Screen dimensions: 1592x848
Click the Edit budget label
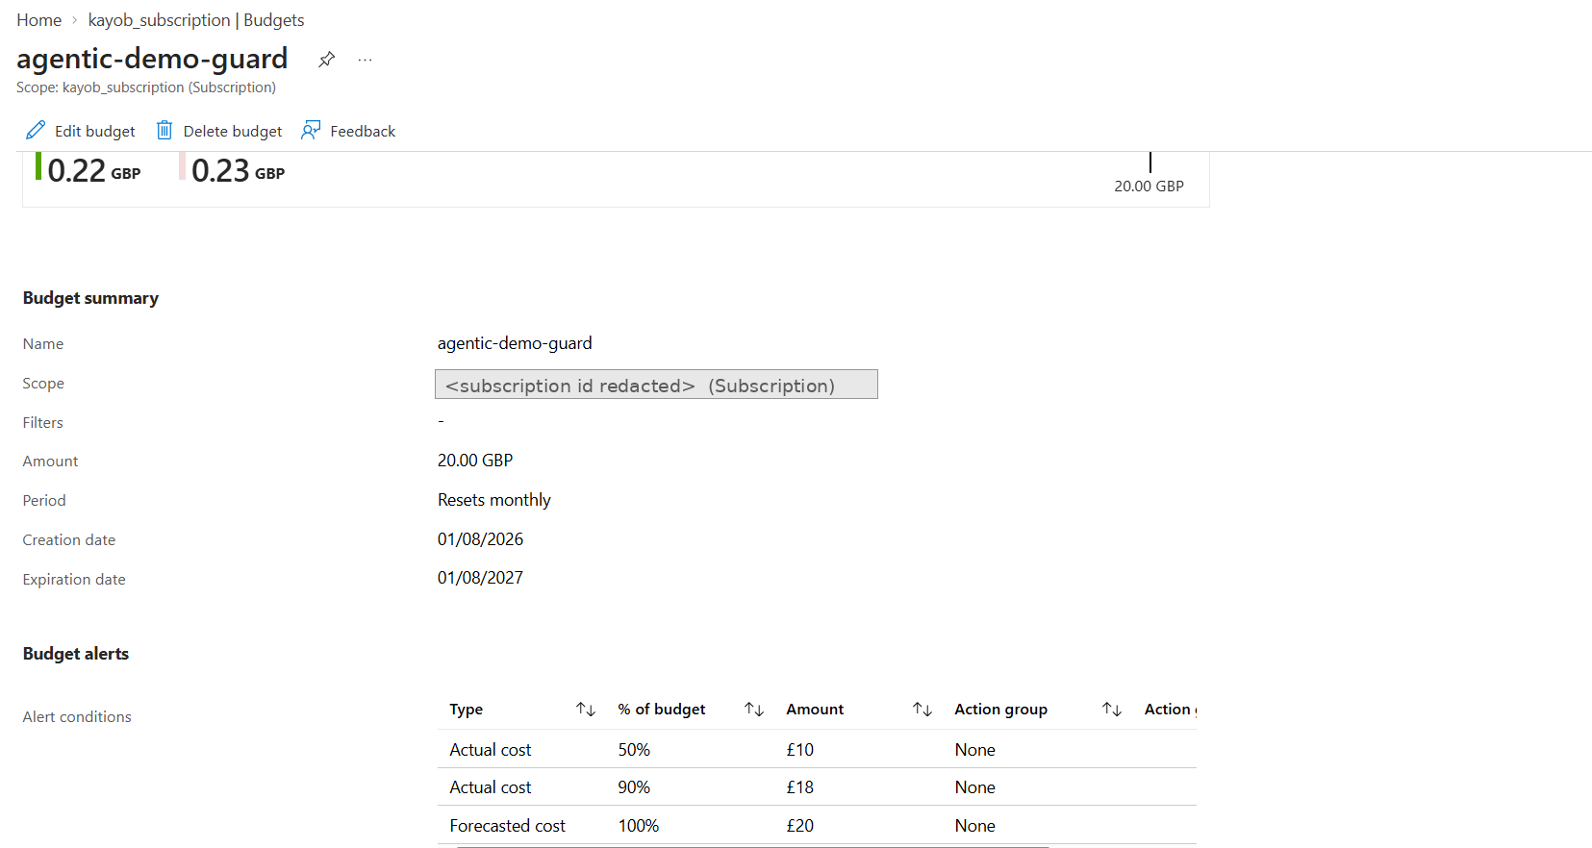click(95, 131)
